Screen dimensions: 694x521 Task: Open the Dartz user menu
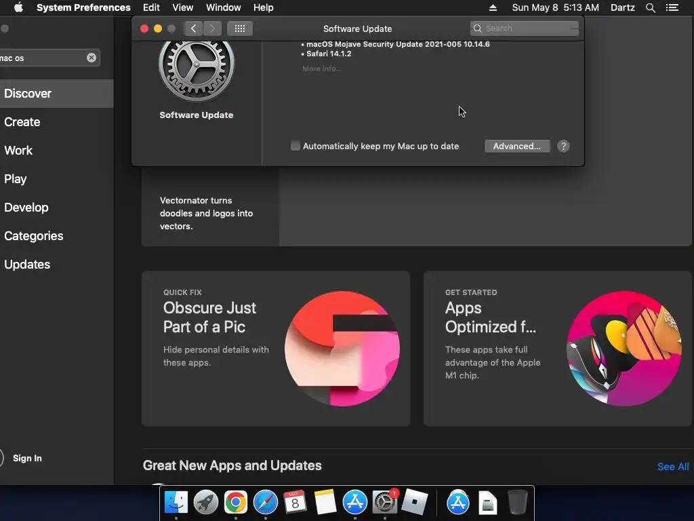pyautogui.click(x=623, y=7)
